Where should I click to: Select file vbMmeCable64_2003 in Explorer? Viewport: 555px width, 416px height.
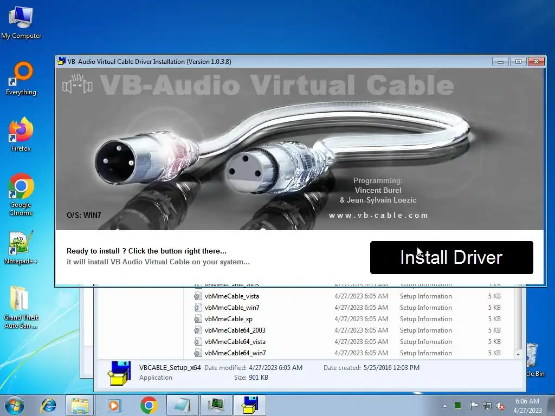pos(235,330)
